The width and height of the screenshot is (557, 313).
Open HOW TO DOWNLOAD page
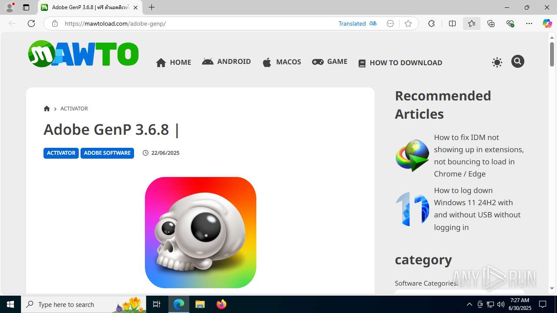[x=400, y=63]
